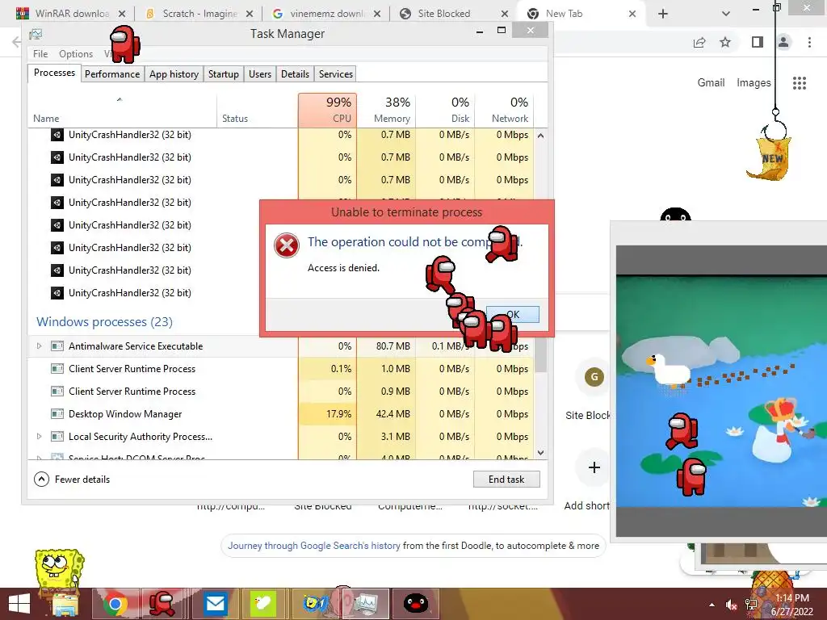Click the red error icon in dialog
Screen dimensions: 827x620
[x=287, y=245]
